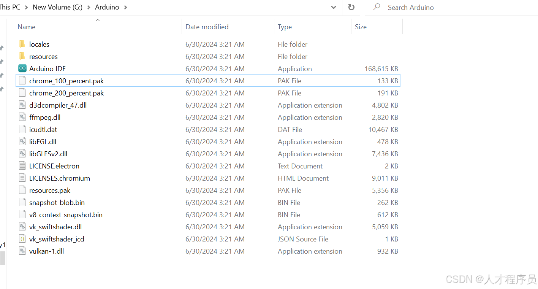This screenshot has width=538, height=289.
Task: Select vk_swiftshader_icd file name
Action: point(57,239)
